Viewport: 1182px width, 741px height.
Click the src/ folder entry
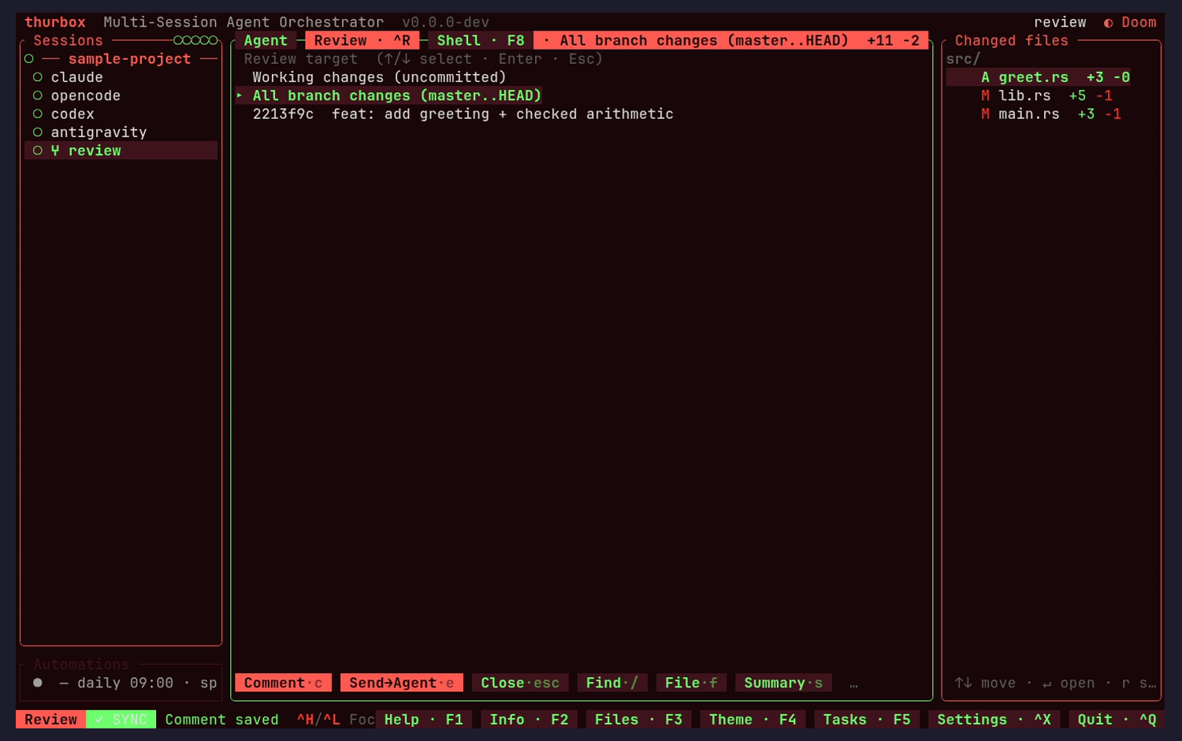[963, 59]
